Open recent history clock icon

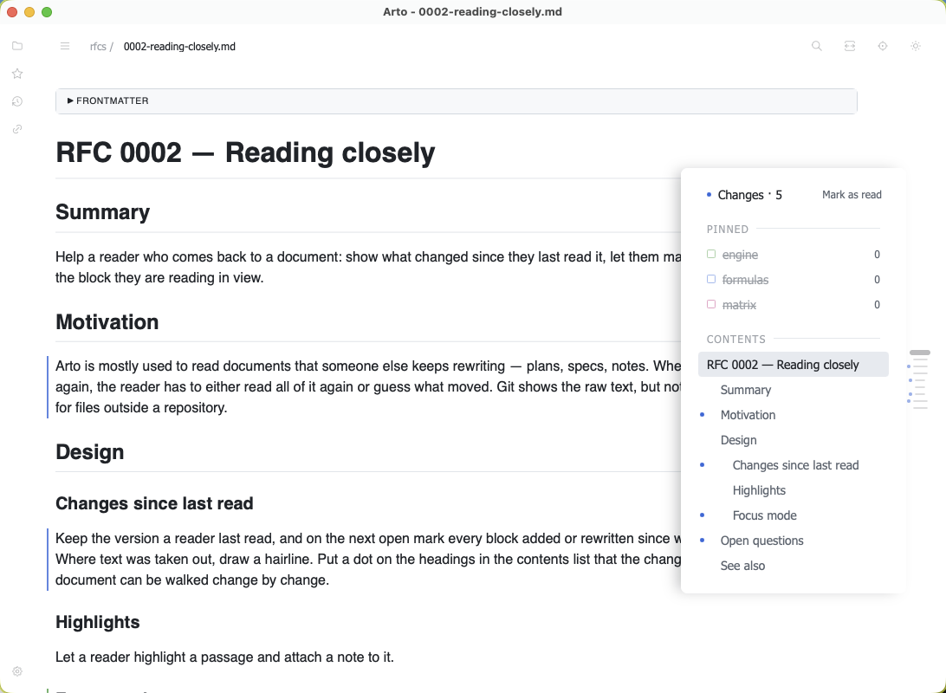pos(17,101)
